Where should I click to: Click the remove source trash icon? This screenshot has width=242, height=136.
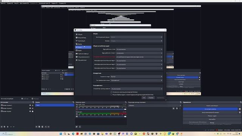point(5,127)
